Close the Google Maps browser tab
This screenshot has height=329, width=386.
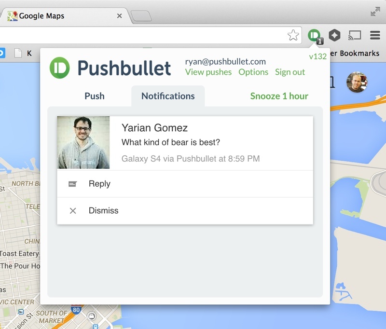coord(119,16)
